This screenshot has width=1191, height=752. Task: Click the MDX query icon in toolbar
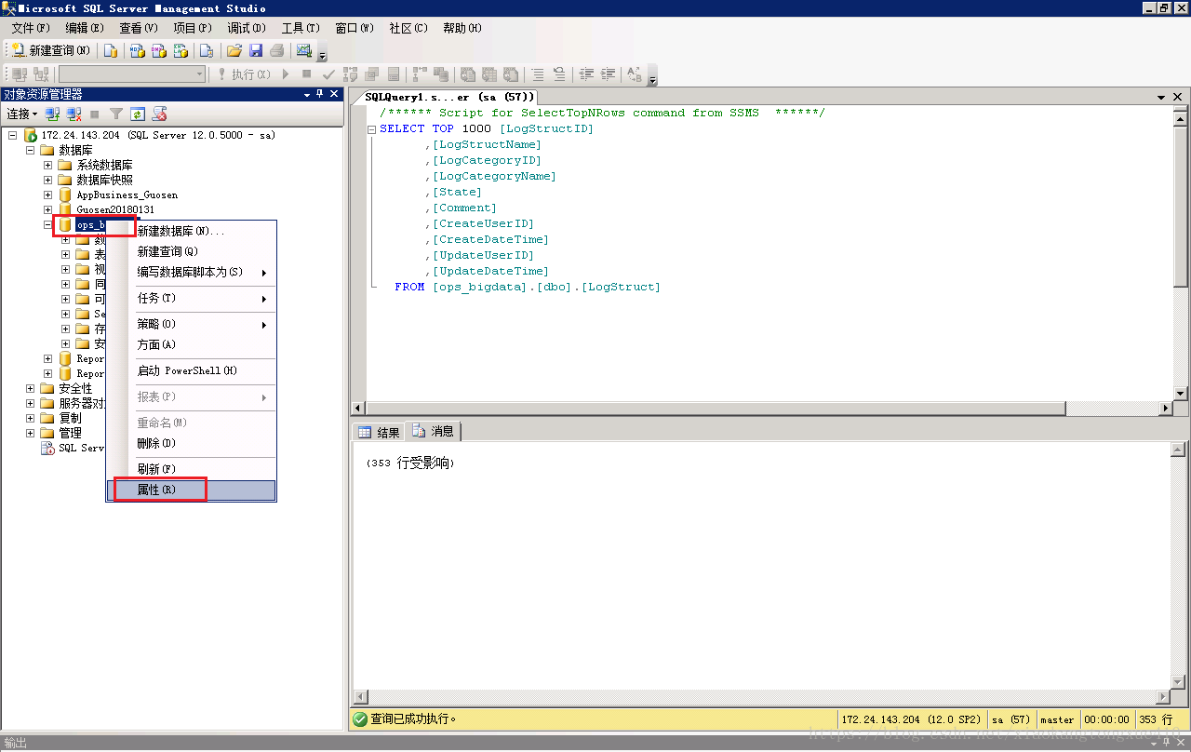[137, 50]
